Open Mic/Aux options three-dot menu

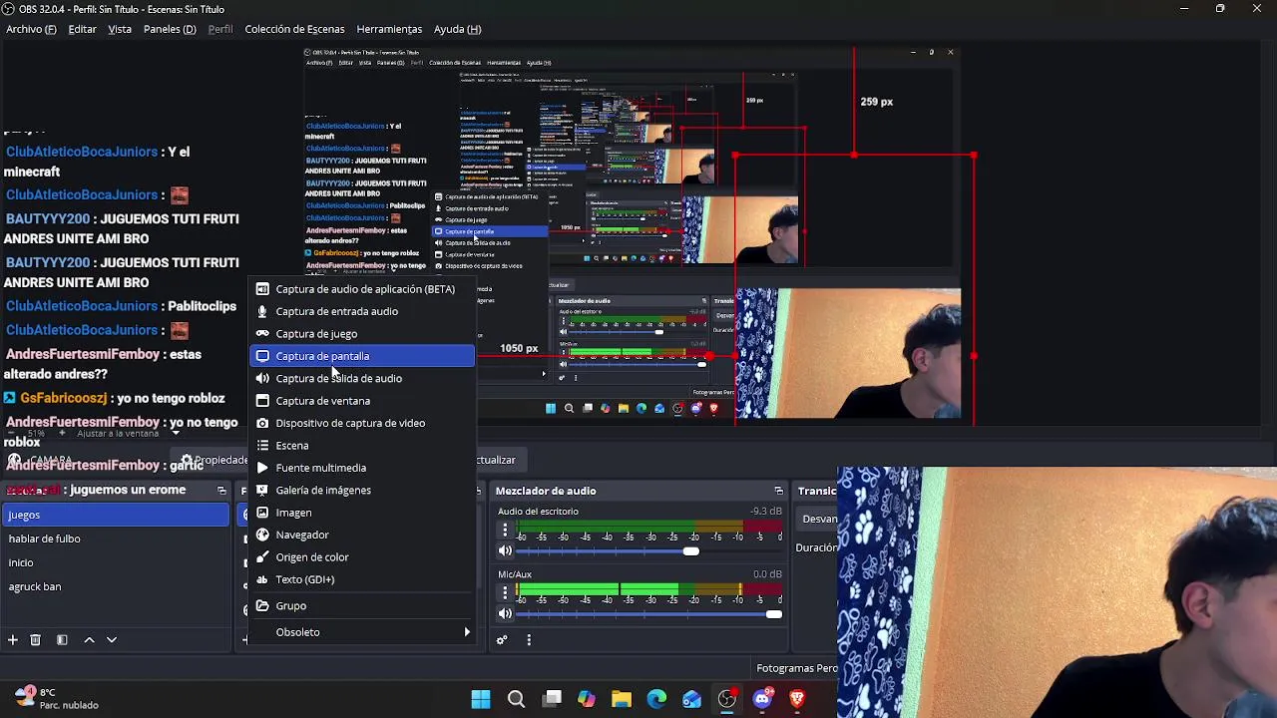505,593
